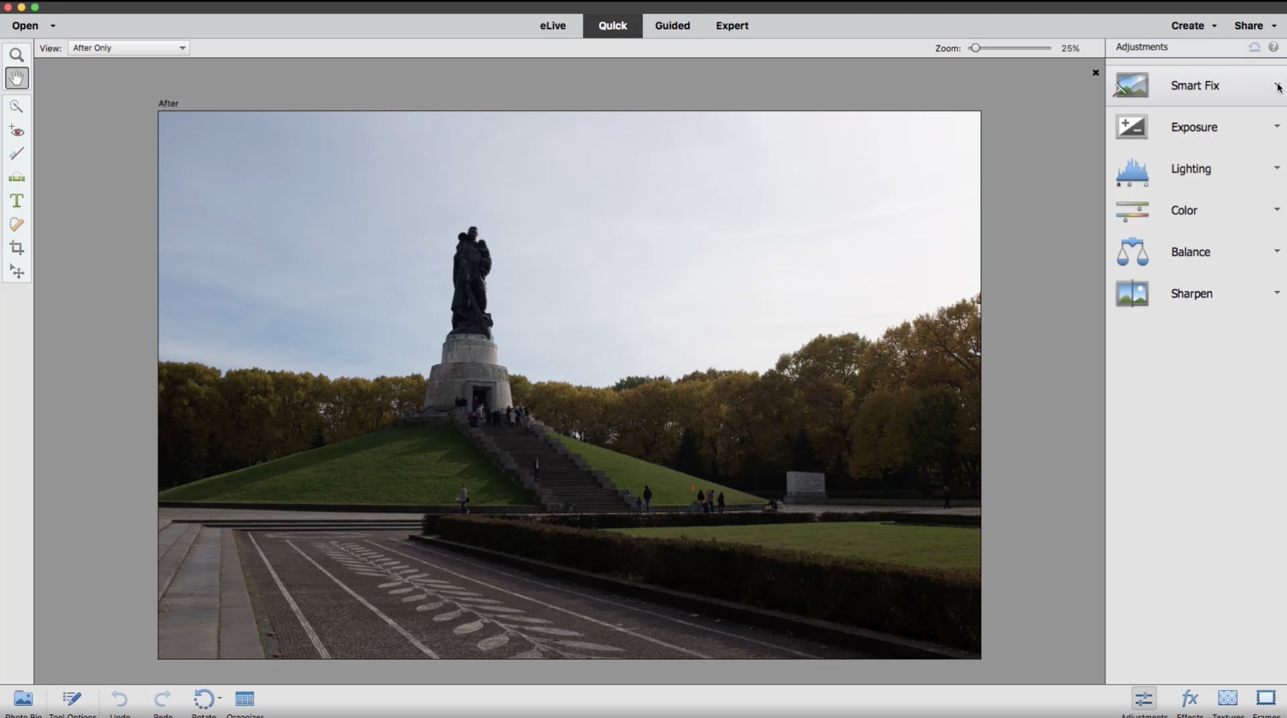This screenshot has width=1287, height=718.
Task: Choose the Red Eye Removal tool
Action: pyautogui.click(x=16, y=131)
